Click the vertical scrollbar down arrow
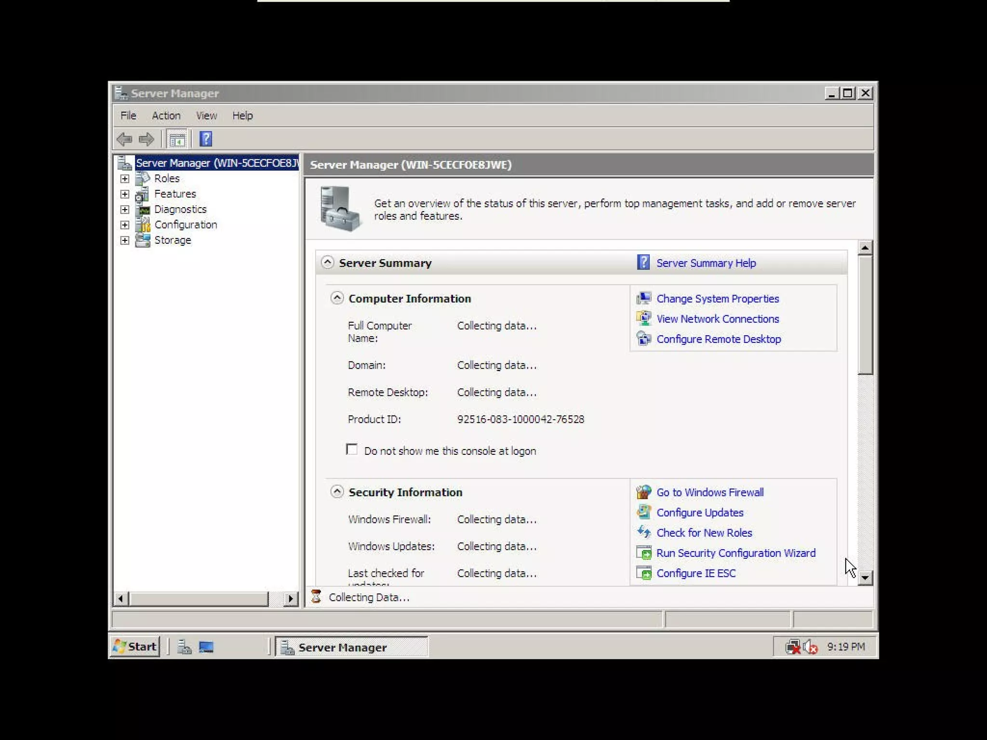The width and height of the screenshot is (987, 740). [x=865, y=577]
